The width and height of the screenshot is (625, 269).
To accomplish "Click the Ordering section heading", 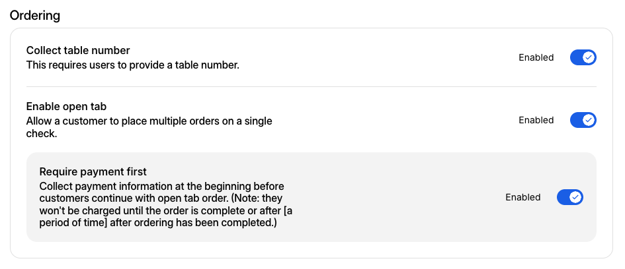I will (35, 15).
